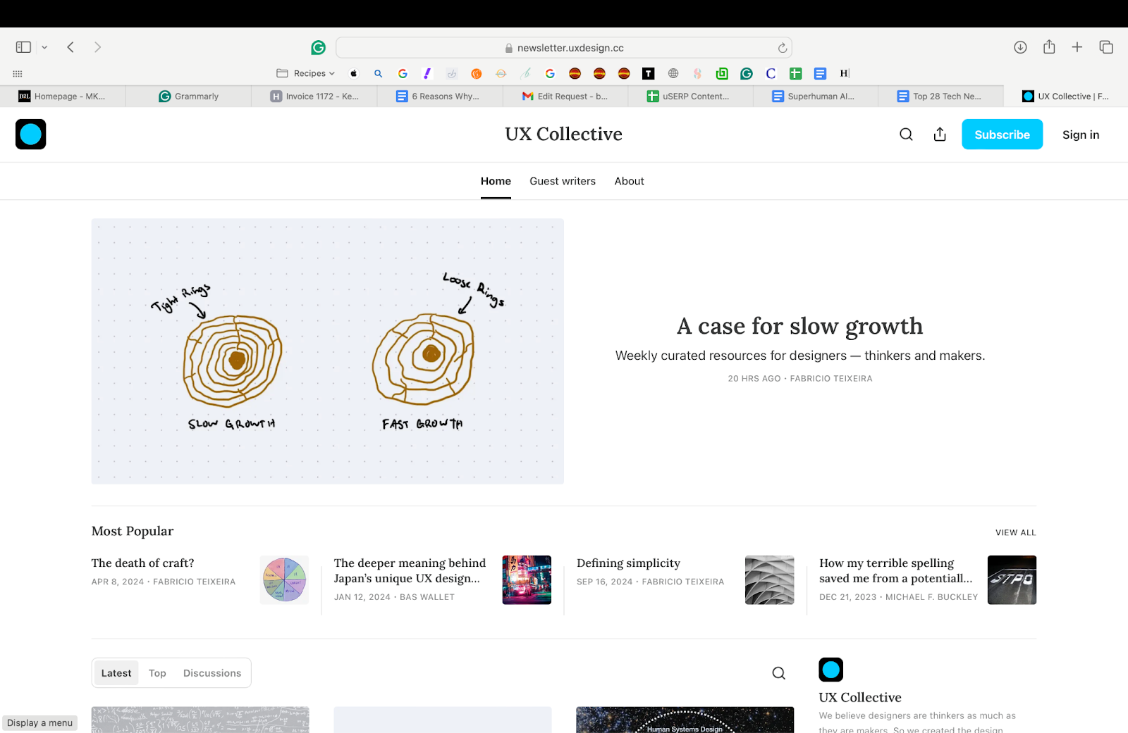Open the Guest writers page
Image resolution: width=1128 pixels, height=733 pixels.
563,181
